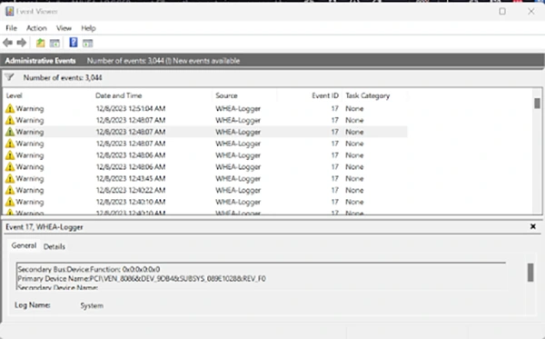Maximize the Event Viewer window

click(x=502, y=12)
